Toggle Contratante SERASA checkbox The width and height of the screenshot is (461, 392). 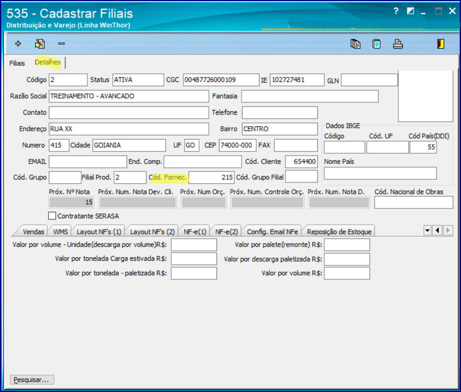tap(52, 216)
